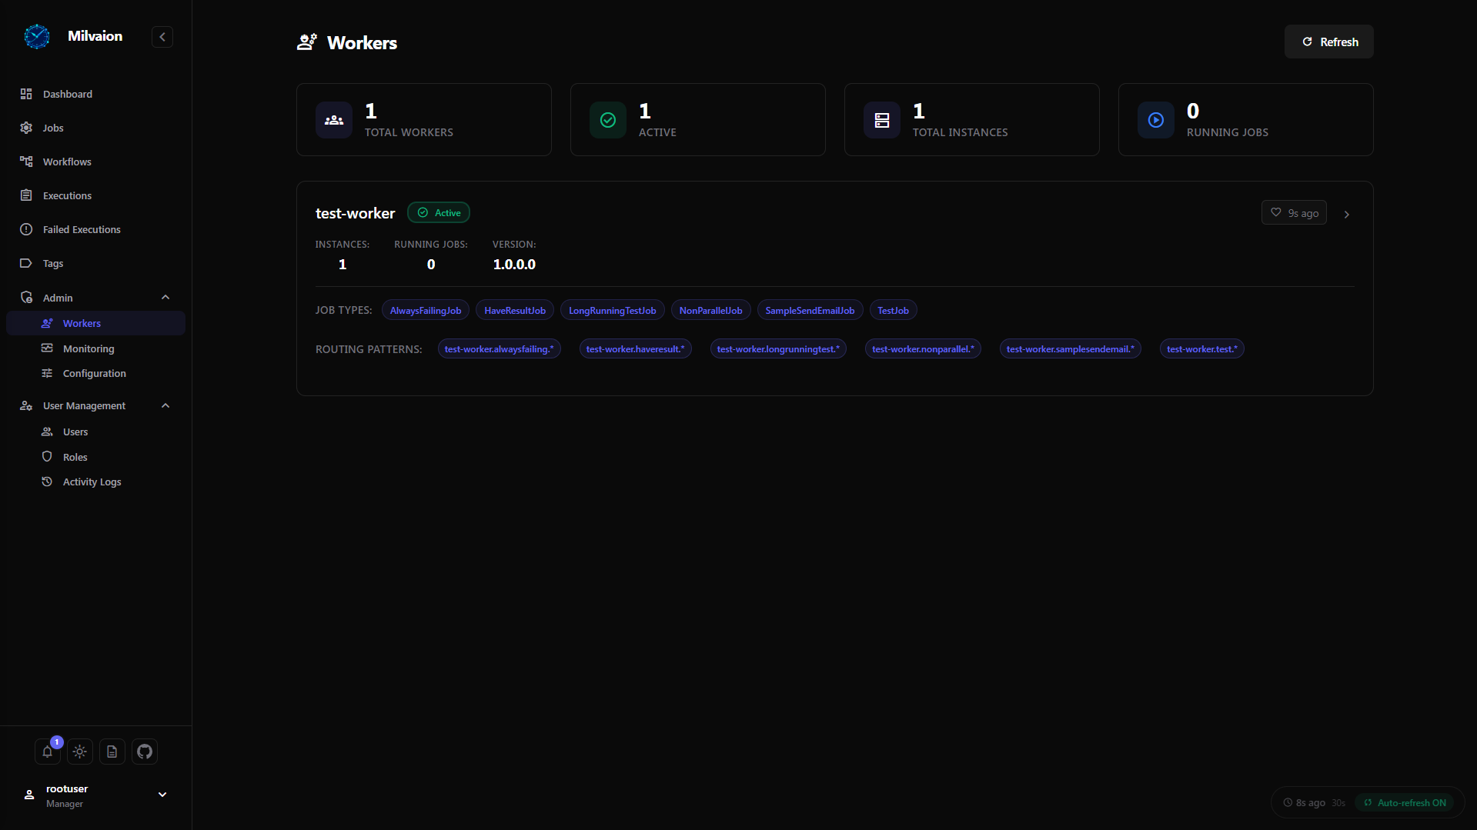
Task: Expand test-worker details with the chevron
Action: (1347, 215)
